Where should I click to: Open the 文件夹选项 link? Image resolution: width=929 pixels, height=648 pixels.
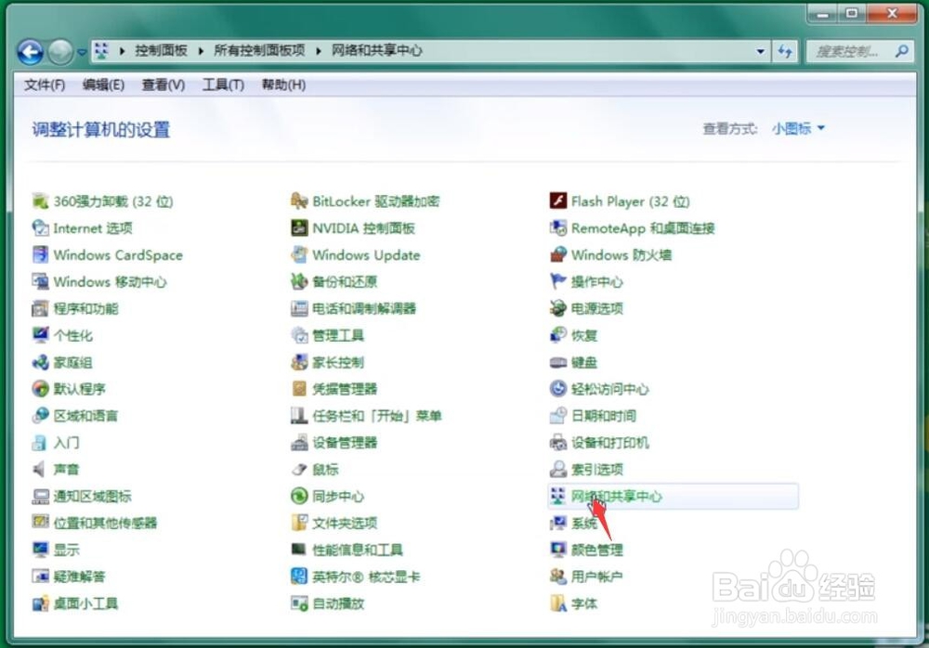(345, 523)
